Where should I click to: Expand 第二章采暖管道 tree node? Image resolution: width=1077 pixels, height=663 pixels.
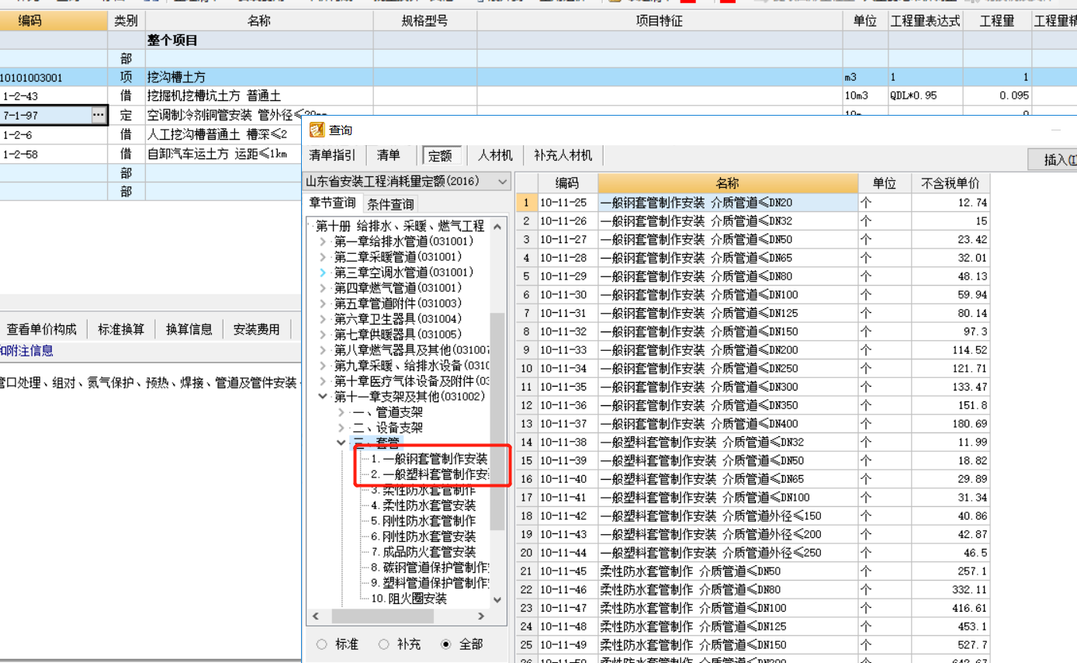[324, 257]
